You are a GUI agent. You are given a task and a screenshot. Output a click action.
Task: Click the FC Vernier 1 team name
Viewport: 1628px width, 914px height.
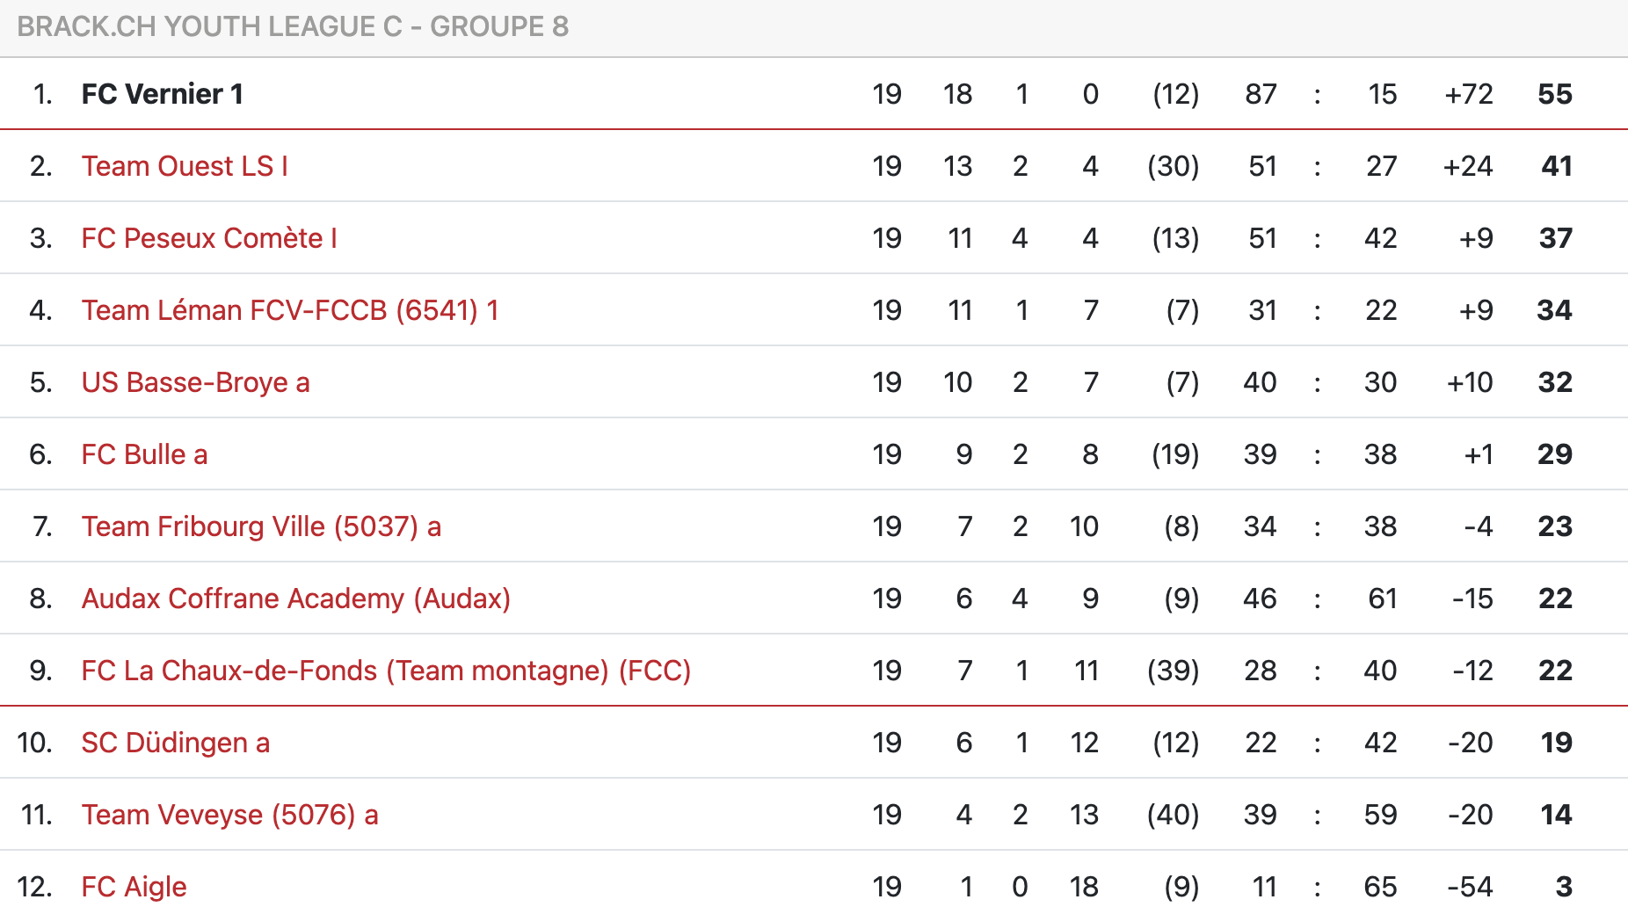[163, 94]
